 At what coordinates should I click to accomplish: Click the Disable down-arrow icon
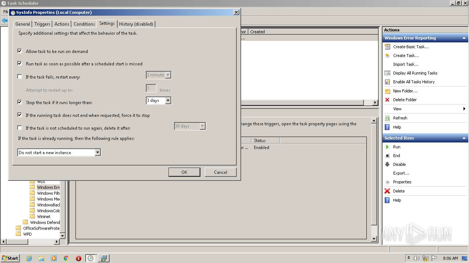[x=387, y=164]
